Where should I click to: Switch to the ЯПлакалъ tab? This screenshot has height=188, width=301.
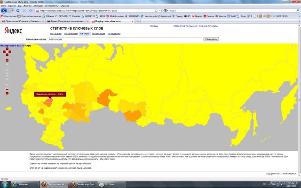tap(23, 21)
